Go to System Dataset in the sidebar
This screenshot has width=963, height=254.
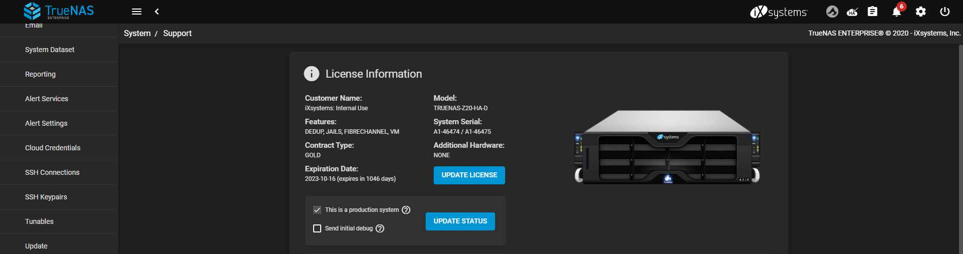pyautogui.click(x=50, y=50)
